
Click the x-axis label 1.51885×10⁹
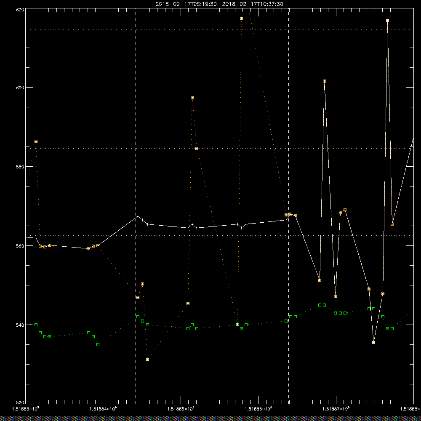(x=181, y=409)
